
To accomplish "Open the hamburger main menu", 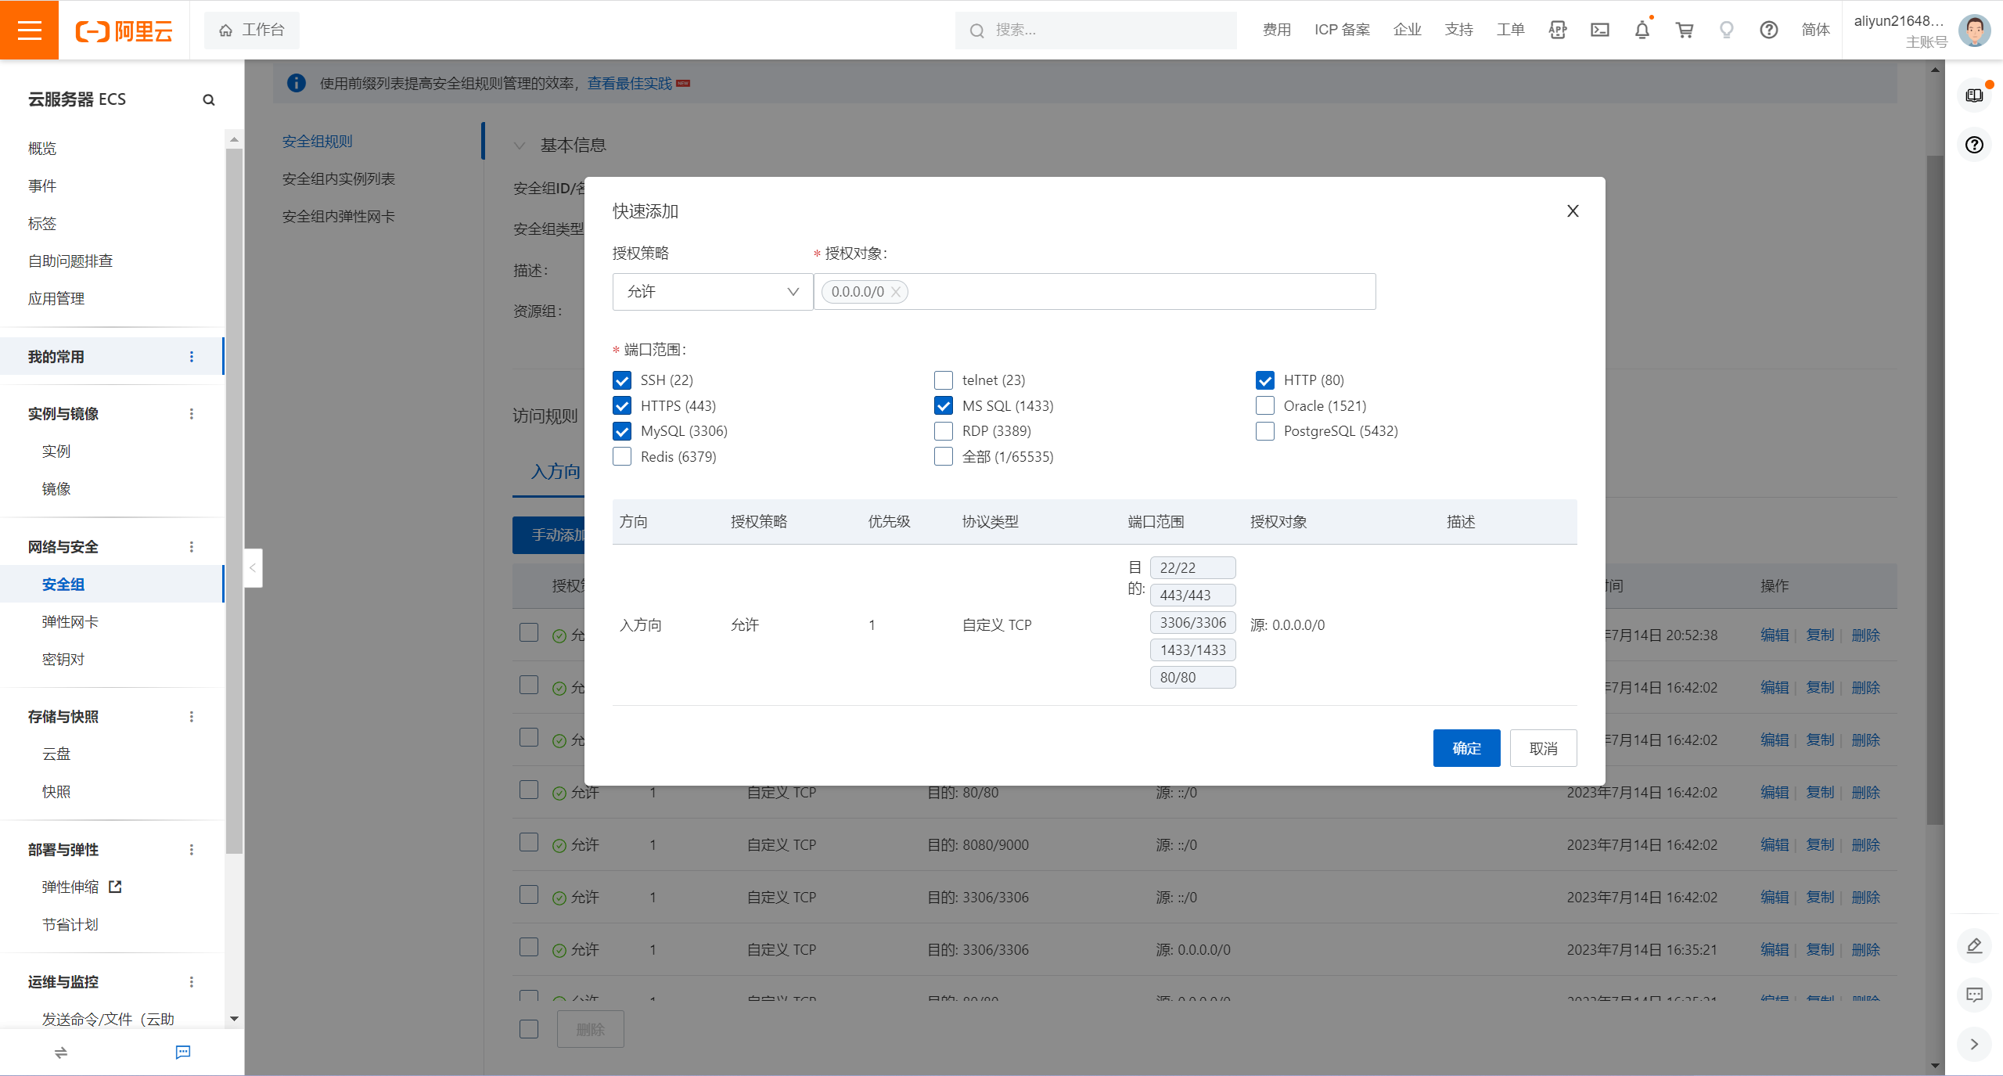I will click(x=29, y=30).
